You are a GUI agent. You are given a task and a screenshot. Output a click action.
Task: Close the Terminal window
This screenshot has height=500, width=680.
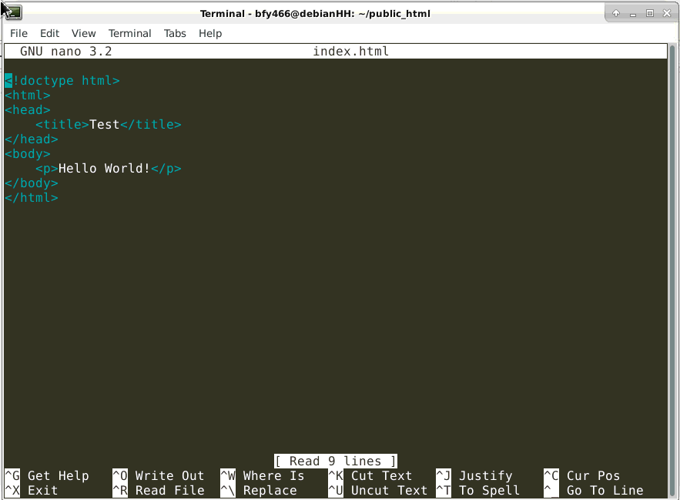pos(666,13)
